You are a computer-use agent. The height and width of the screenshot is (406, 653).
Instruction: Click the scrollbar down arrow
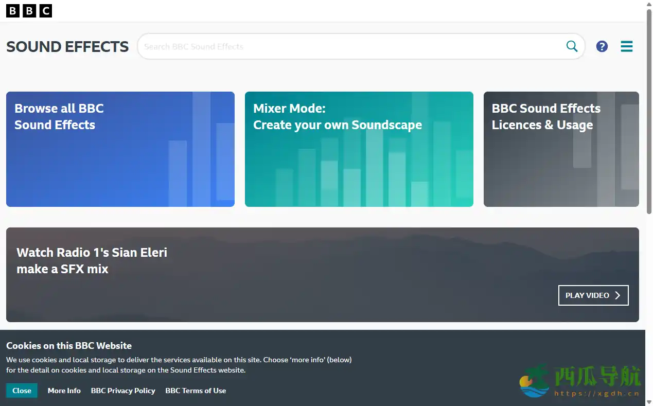tap(649, 402)
